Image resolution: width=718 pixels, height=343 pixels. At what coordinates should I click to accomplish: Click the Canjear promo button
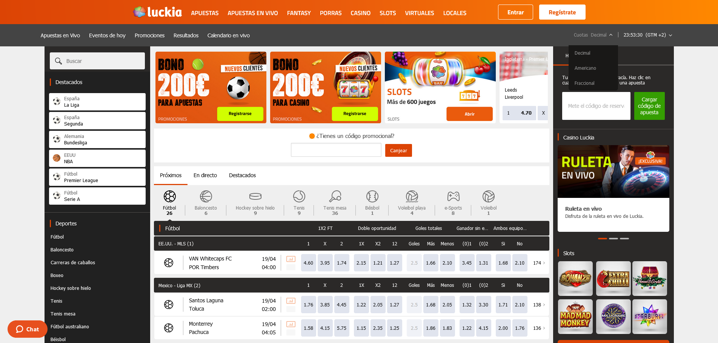[x=398, y=150]
